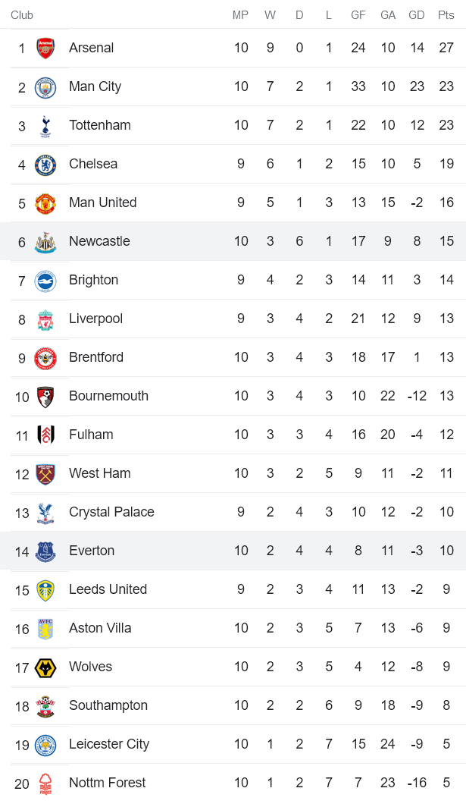Viewport: 466px width, 807px height.
Task: Click the Everton club badge
Action: coord(45,551)
